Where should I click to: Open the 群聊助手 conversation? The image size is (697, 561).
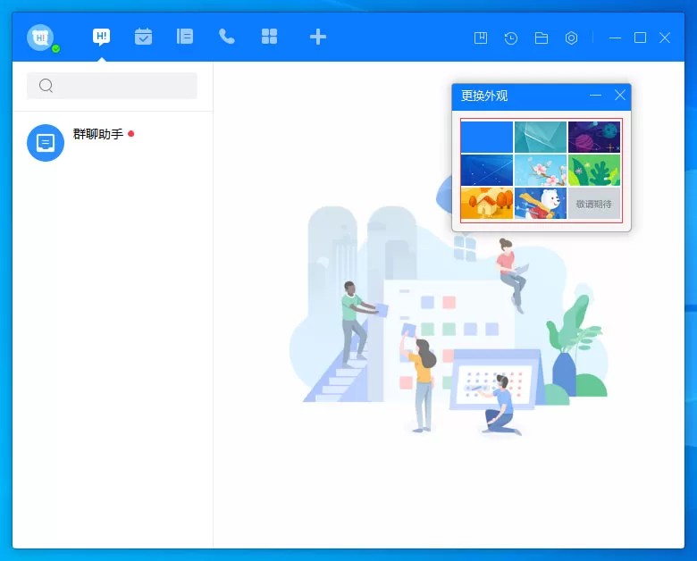pos(113,143)
